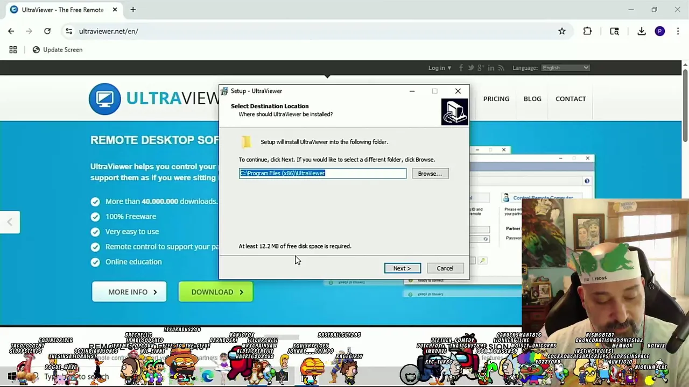Go back using the browser back arrow
Screen dimensions: 689x387
coord(11,31)
